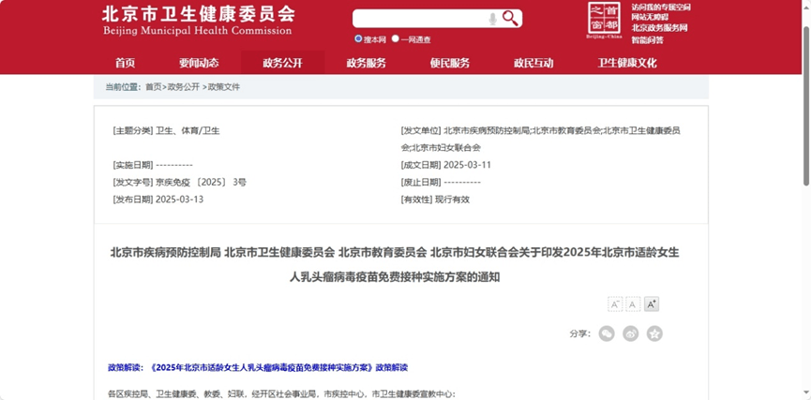
Task: Click into the site search input field
Action: 420,19
